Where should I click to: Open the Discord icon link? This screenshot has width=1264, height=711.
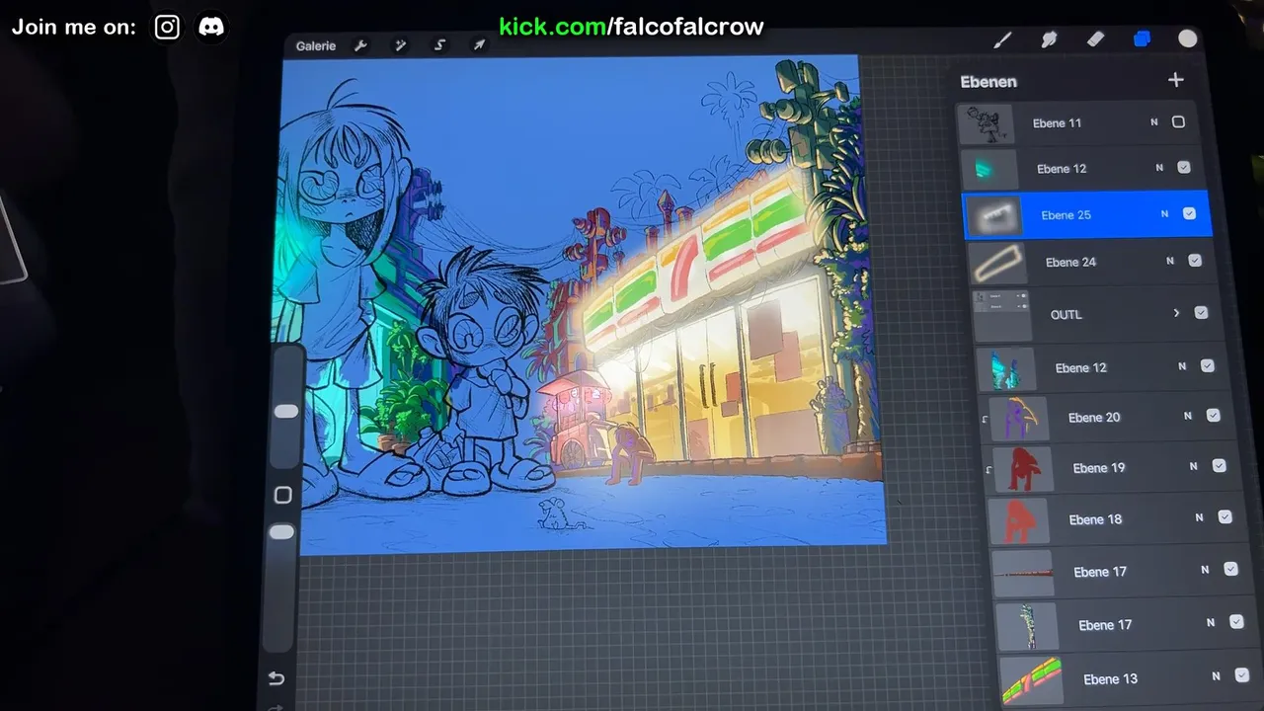tap(210, 27)
